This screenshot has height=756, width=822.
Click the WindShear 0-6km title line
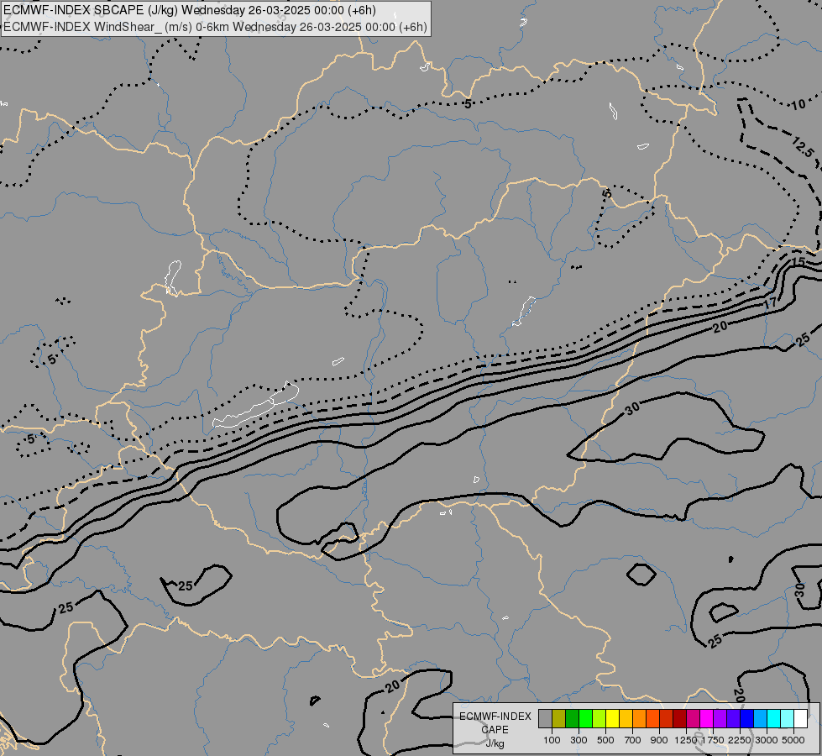tap(216, 27)
